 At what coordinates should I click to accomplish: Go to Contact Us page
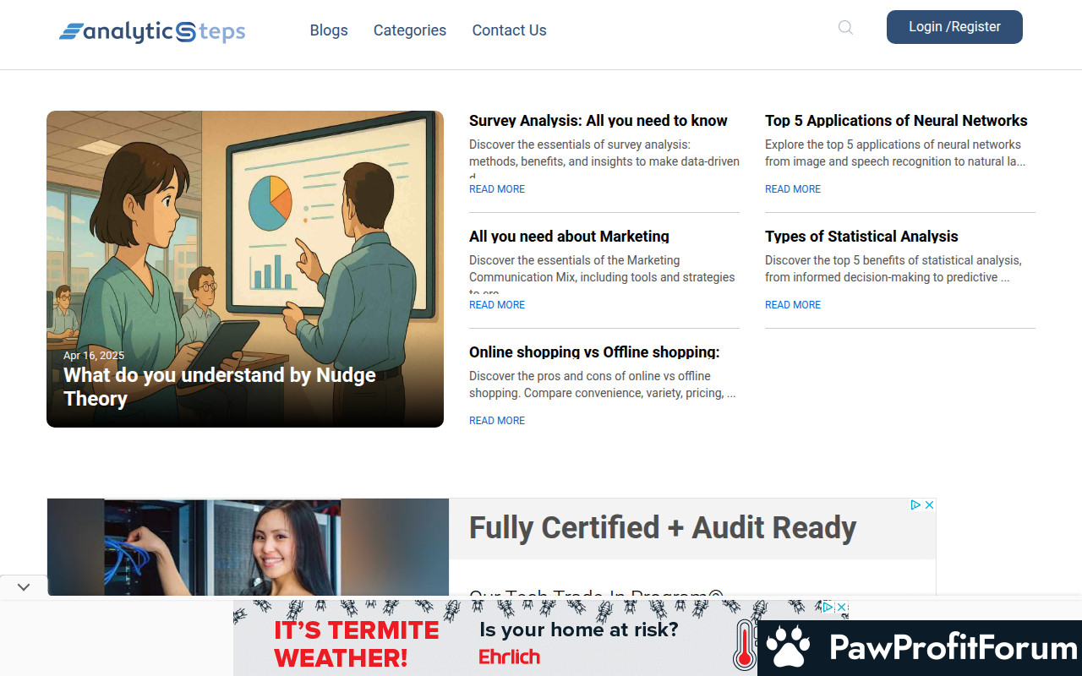[509, 30]
